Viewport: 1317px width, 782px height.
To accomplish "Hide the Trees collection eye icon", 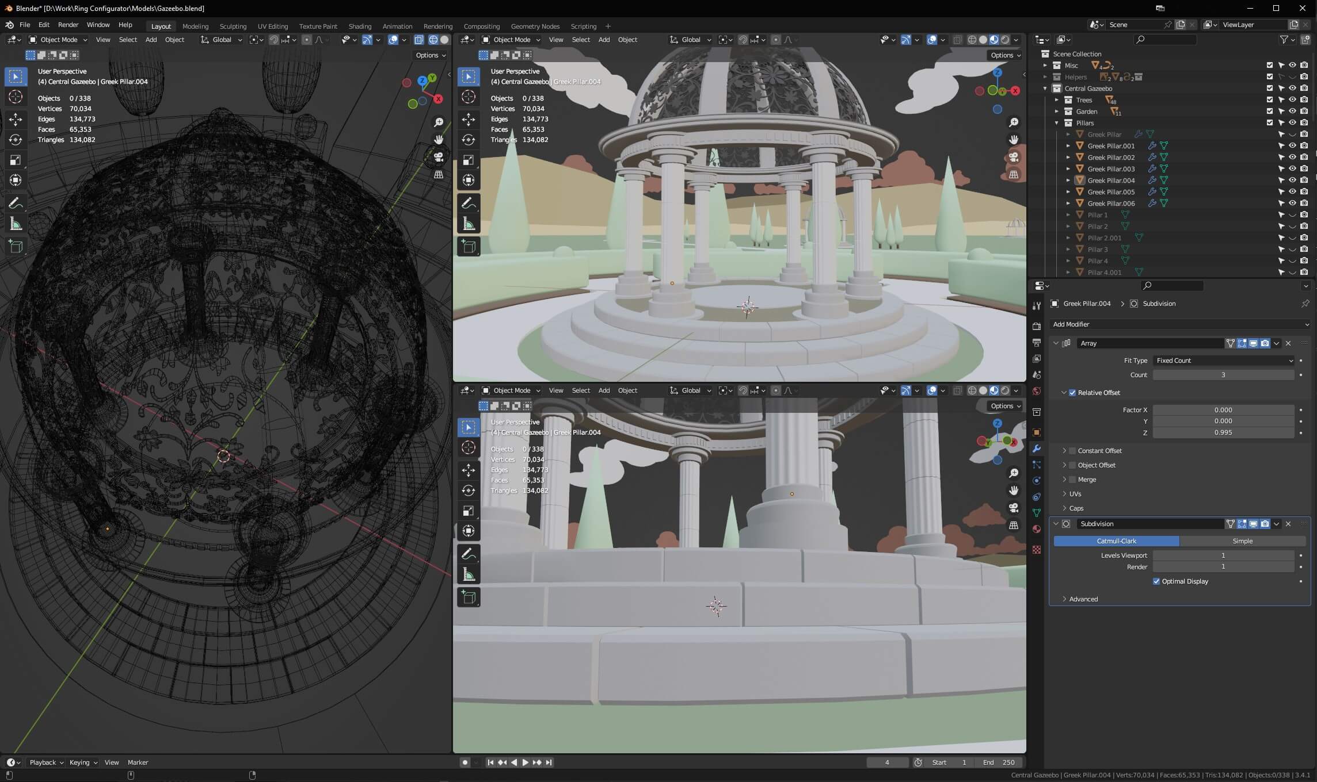I will point(1292,99).
